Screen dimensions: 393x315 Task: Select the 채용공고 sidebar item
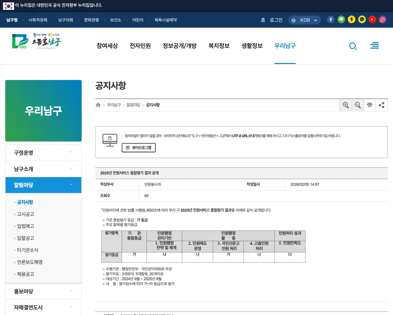[26, 274]
